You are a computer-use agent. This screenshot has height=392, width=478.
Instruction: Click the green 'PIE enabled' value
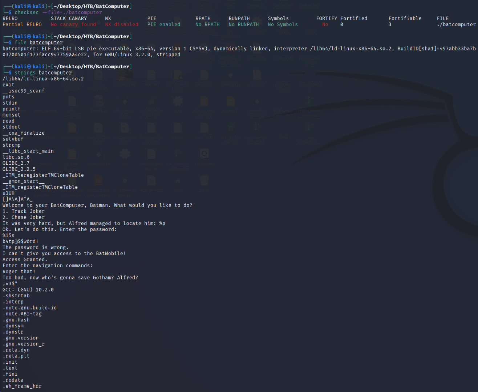(x=164, y=24)
